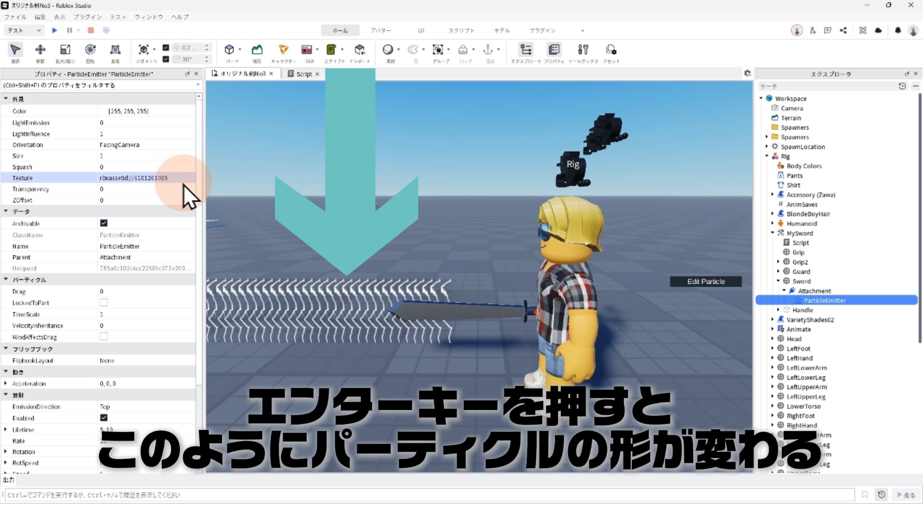Choose the Rotate tool icon
Screen dimensions: 923x519
90,50
